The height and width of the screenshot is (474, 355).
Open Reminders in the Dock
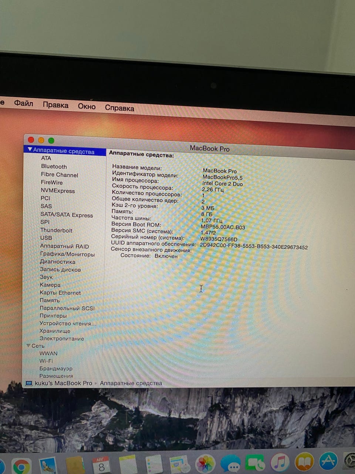(x=154, y=464)
